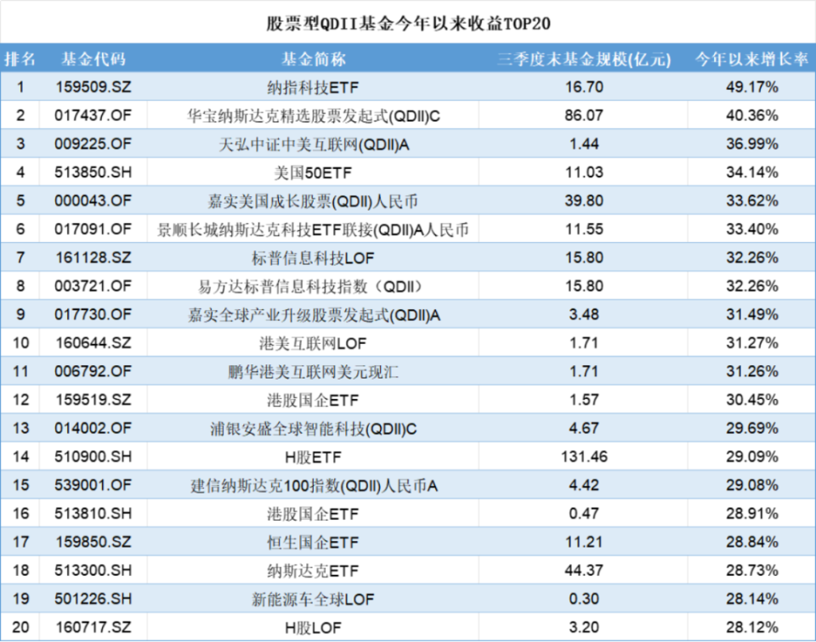The image size is (816, 642).
Task: Click the fund name 美国50ETF
Action: pyautogui.click(x=314, y=172)
